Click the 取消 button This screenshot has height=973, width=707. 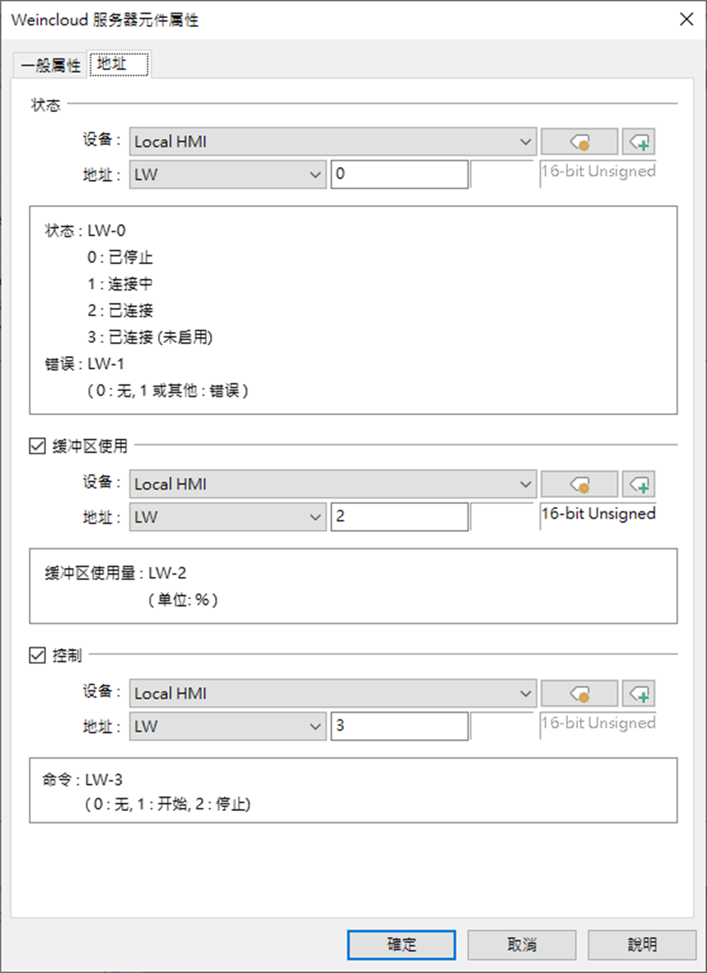(x=521, y=944)
